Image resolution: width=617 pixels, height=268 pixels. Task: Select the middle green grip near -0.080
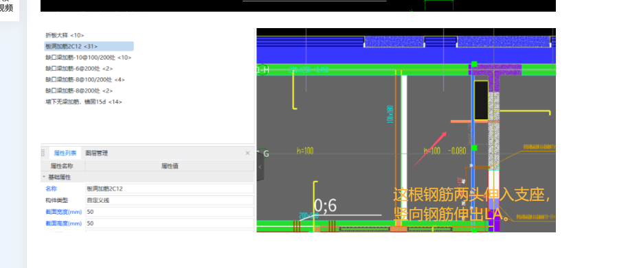(x=474, y=148)
